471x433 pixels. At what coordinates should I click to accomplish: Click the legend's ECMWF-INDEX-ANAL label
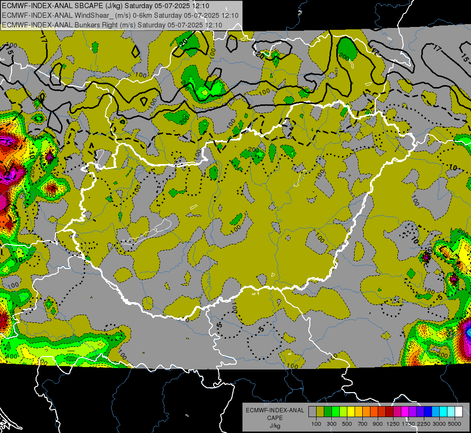[275, 410]
